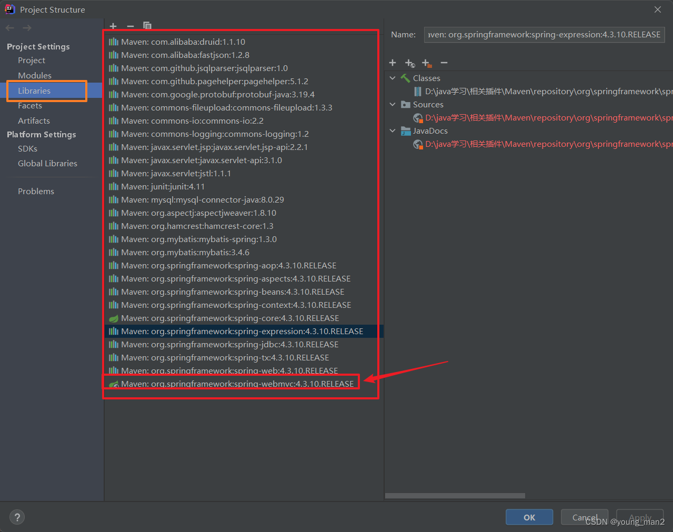The height and width of the screenshot is (532, 673).
Task: Open the Modules settings section
Action: coord(35,75)
